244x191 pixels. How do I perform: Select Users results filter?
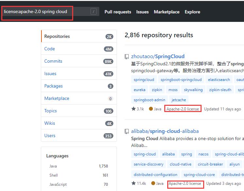pos(79,135)
